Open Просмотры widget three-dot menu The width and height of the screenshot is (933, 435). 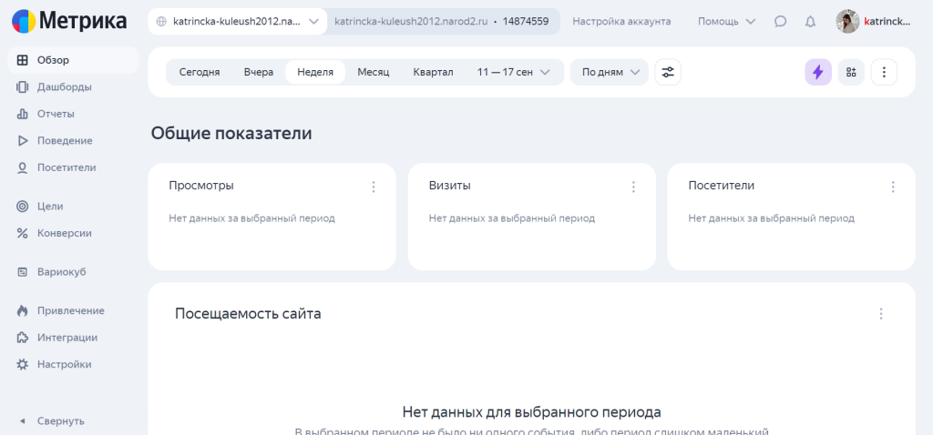coord(374,187)
